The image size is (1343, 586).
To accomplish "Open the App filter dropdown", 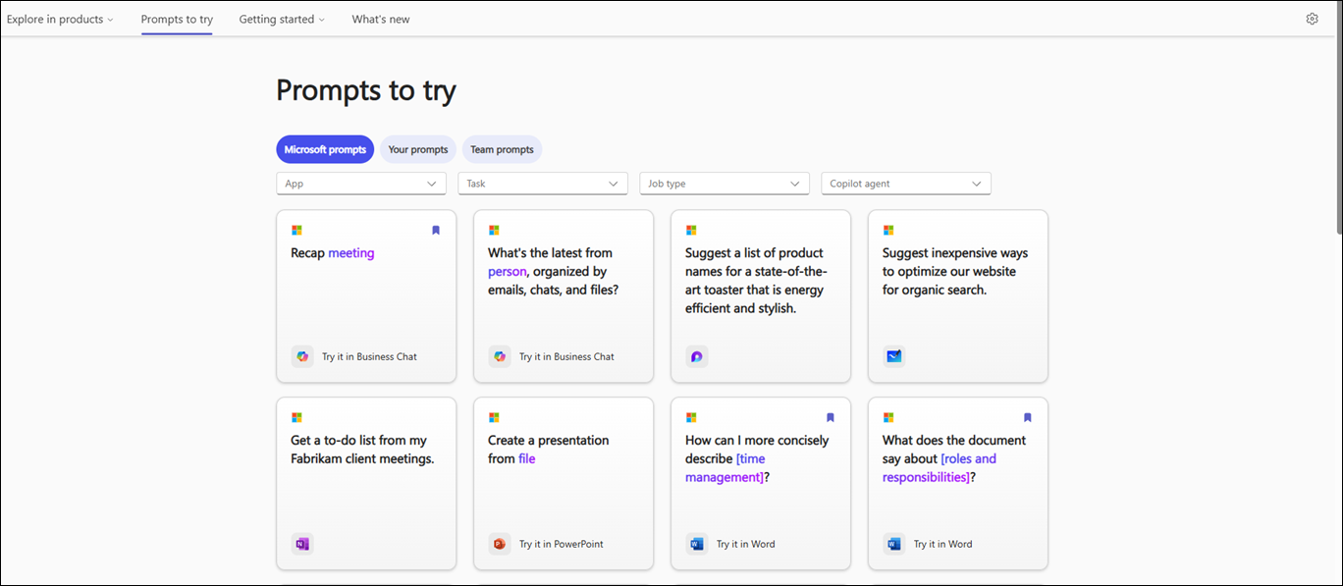I will (x=360, y=183).
